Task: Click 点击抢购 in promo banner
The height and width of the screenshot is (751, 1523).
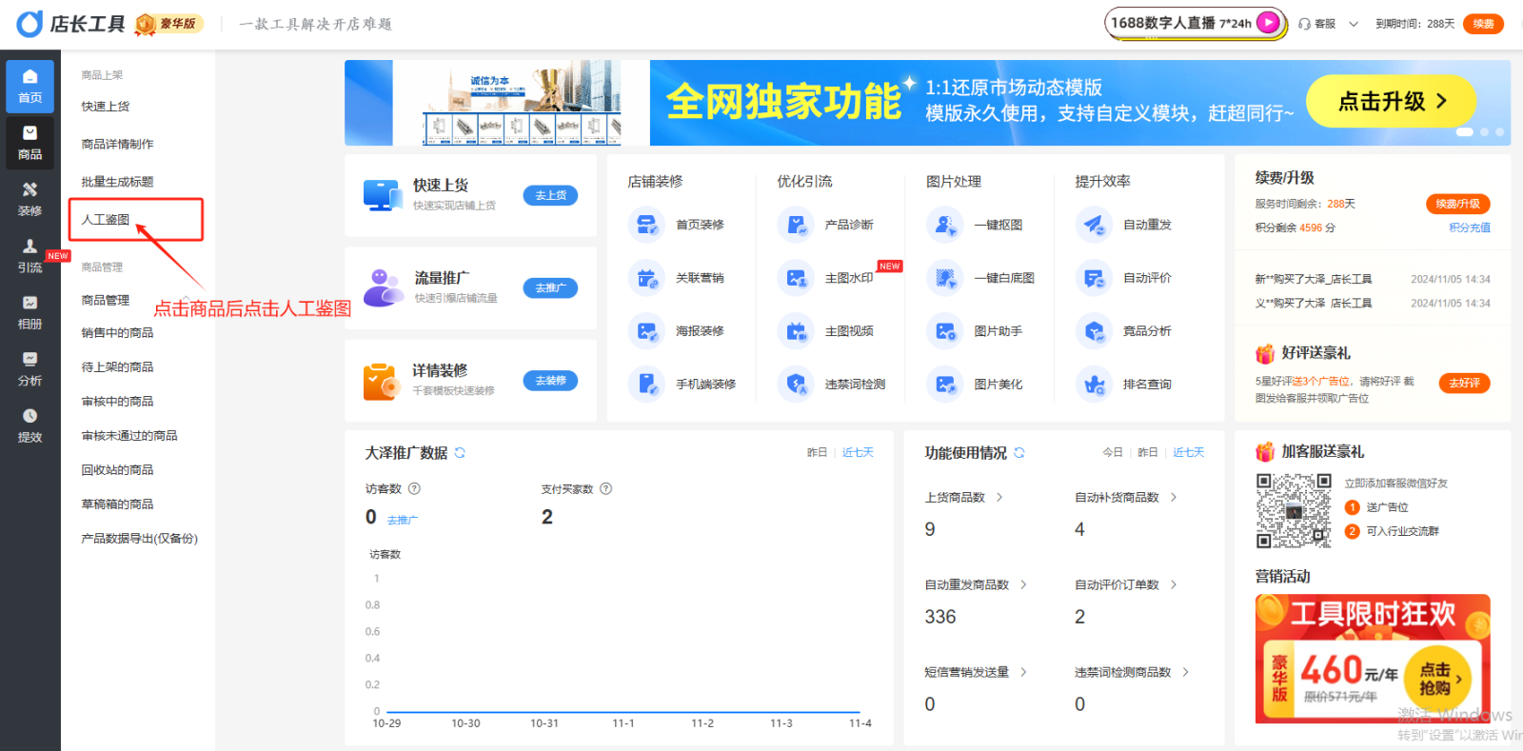Action: point(1436,679)
